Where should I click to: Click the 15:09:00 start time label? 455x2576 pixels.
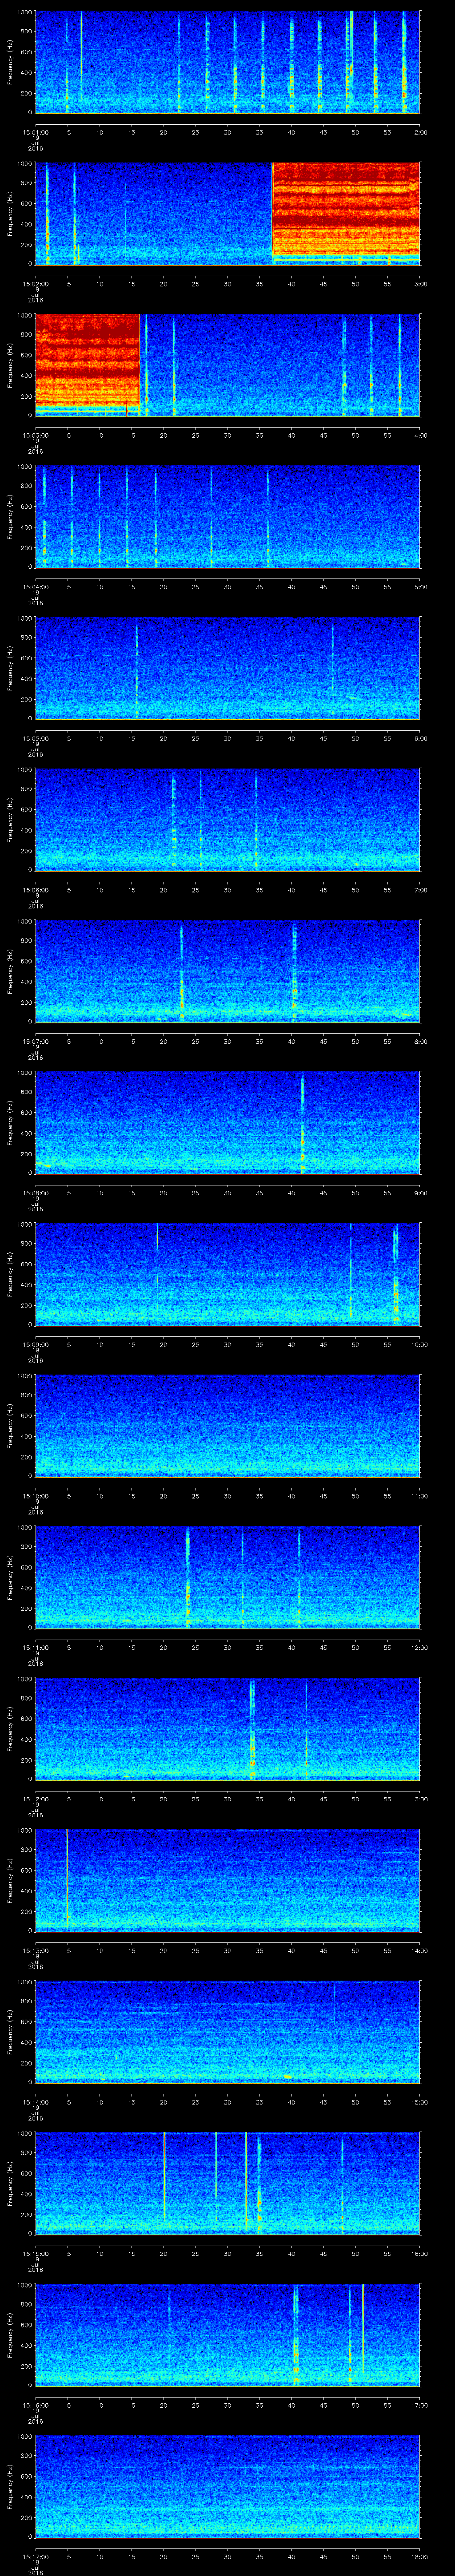pyautogui.click(x=36, y=1344)
